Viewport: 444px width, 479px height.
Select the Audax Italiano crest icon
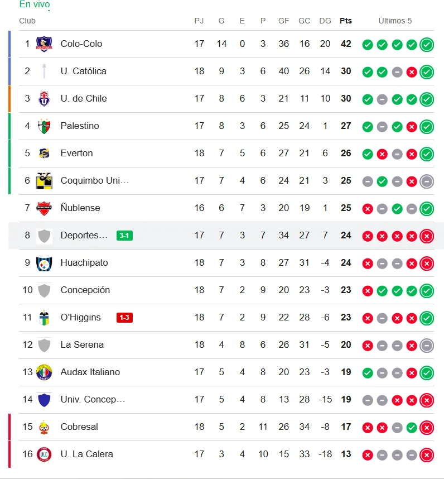[x=44, y=372]
